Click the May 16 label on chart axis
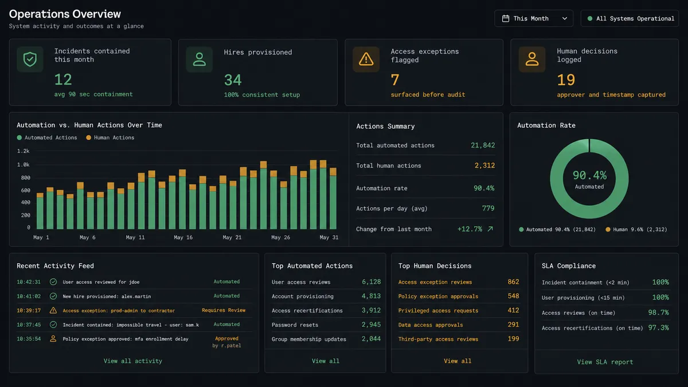The image size is (688, 387). point(183,237)
